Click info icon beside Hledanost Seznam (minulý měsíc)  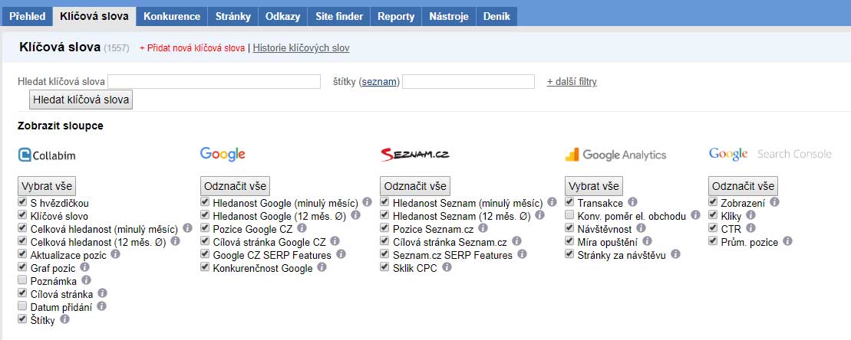tap(552, 202)
